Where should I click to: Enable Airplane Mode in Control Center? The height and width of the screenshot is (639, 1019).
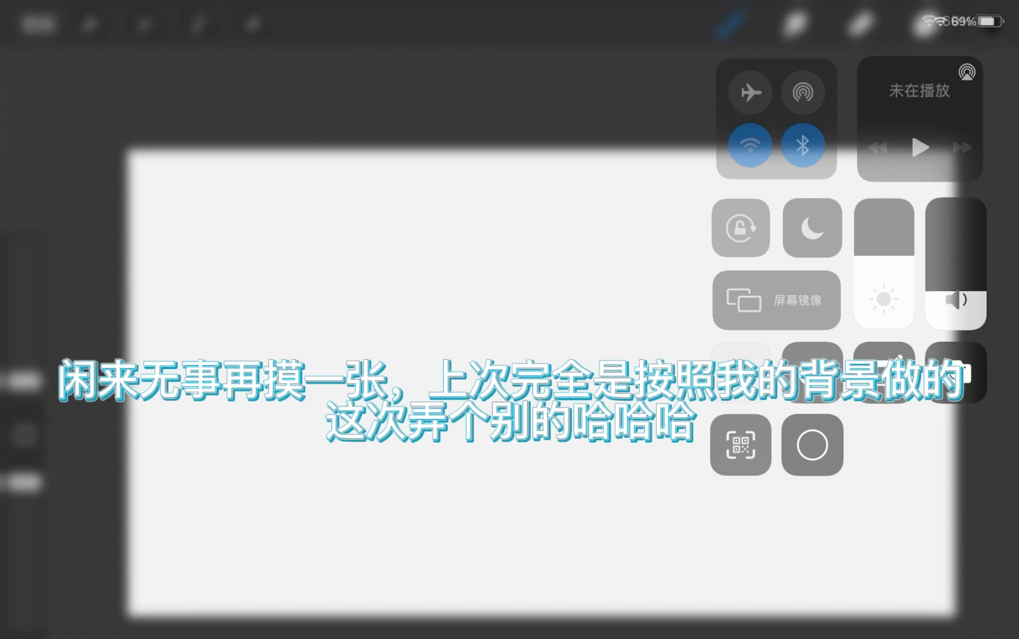coord(750,92)
